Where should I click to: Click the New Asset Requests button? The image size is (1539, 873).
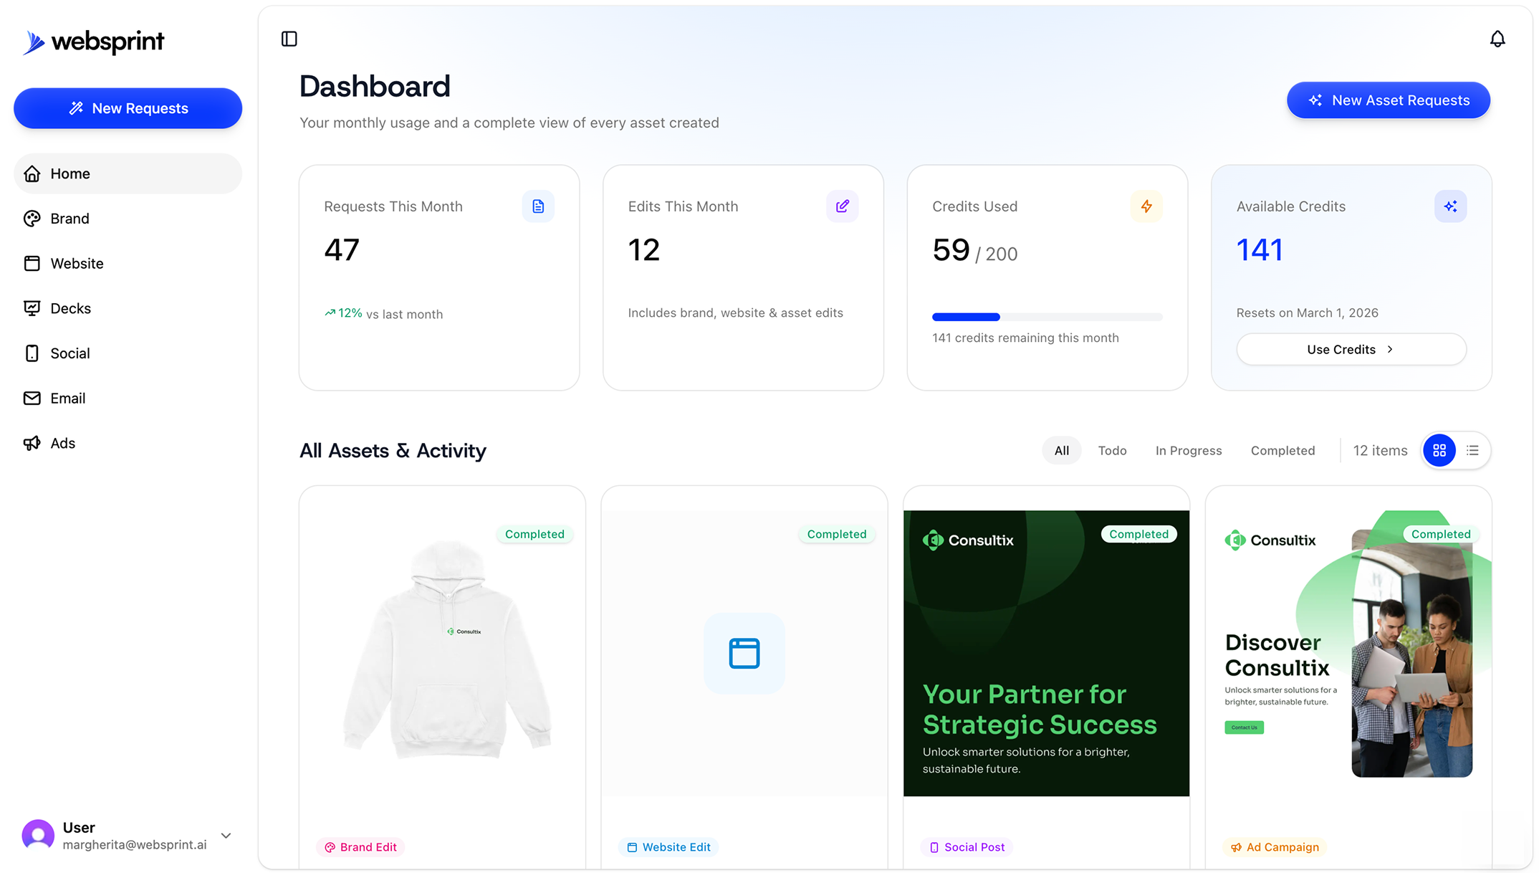pos(1388,100)
